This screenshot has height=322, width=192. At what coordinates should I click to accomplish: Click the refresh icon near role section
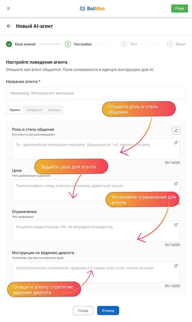pyautogui.click(x=176, y=130)
